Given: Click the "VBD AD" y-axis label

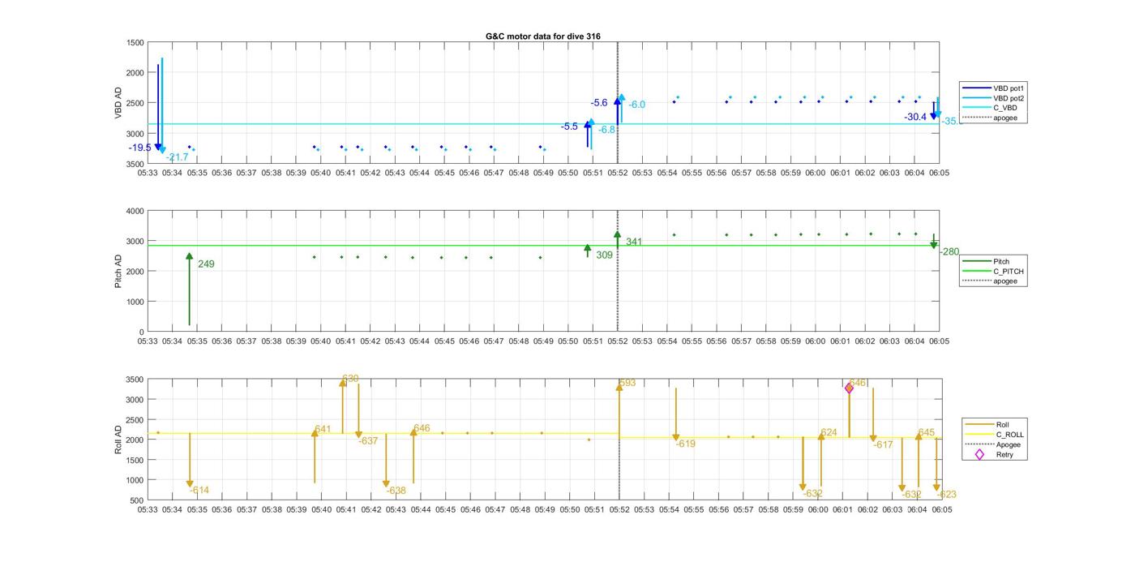Looking at the screenshot, I should (118, 103).
